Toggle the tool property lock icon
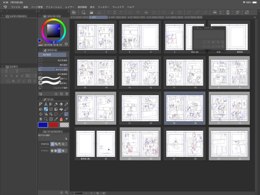The image size is (260, 195). click(x=66, y=139)
